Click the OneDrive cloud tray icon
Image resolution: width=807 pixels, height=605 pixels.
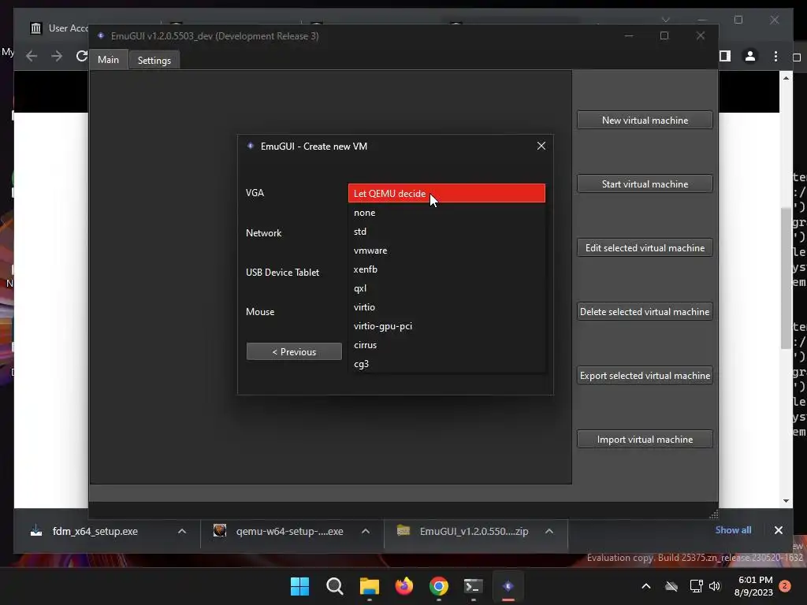[x=671, y=586]
